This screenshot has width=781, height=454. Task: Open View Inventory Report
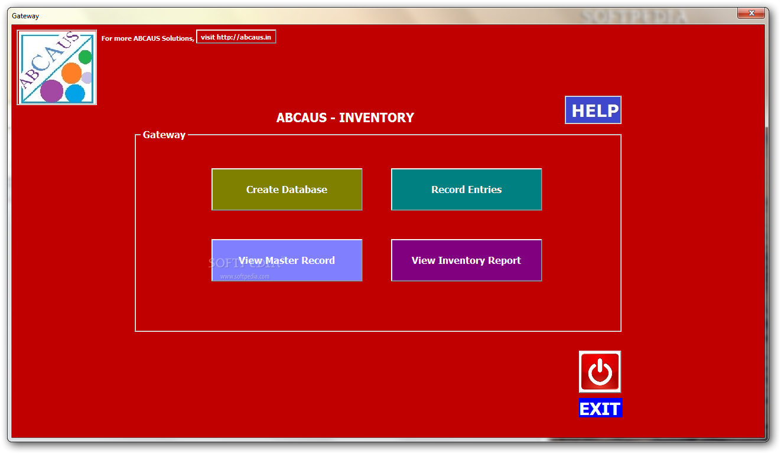point(466,260)
